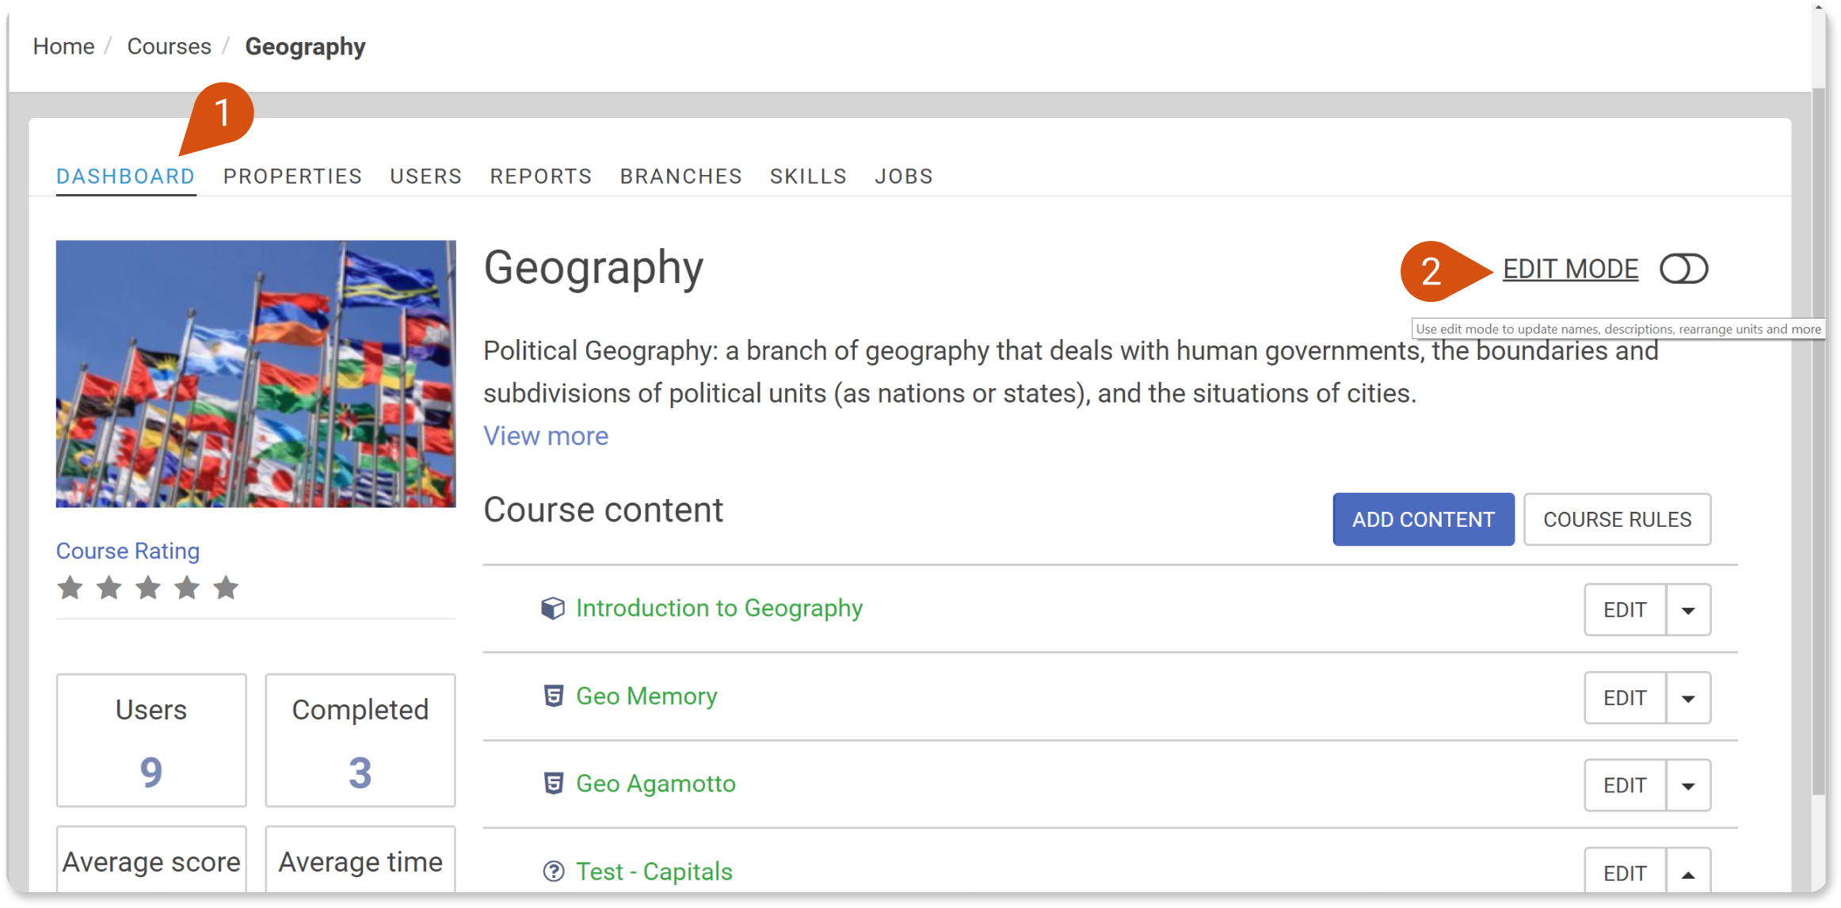The width and height of the screenshot is (1841, 908).
Task: Rate the course four stars
Action: point(187,588)
